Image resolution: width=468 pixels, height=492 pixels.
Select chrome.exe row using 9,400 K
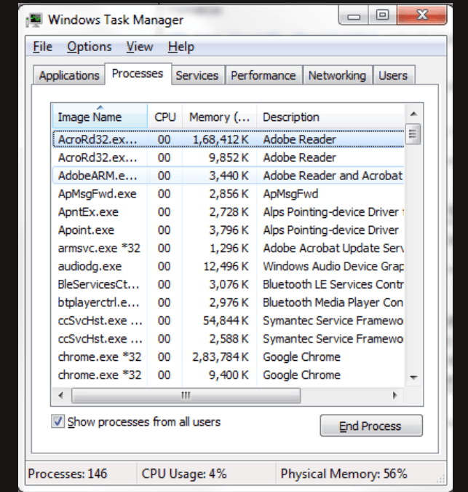click(229, 375)
